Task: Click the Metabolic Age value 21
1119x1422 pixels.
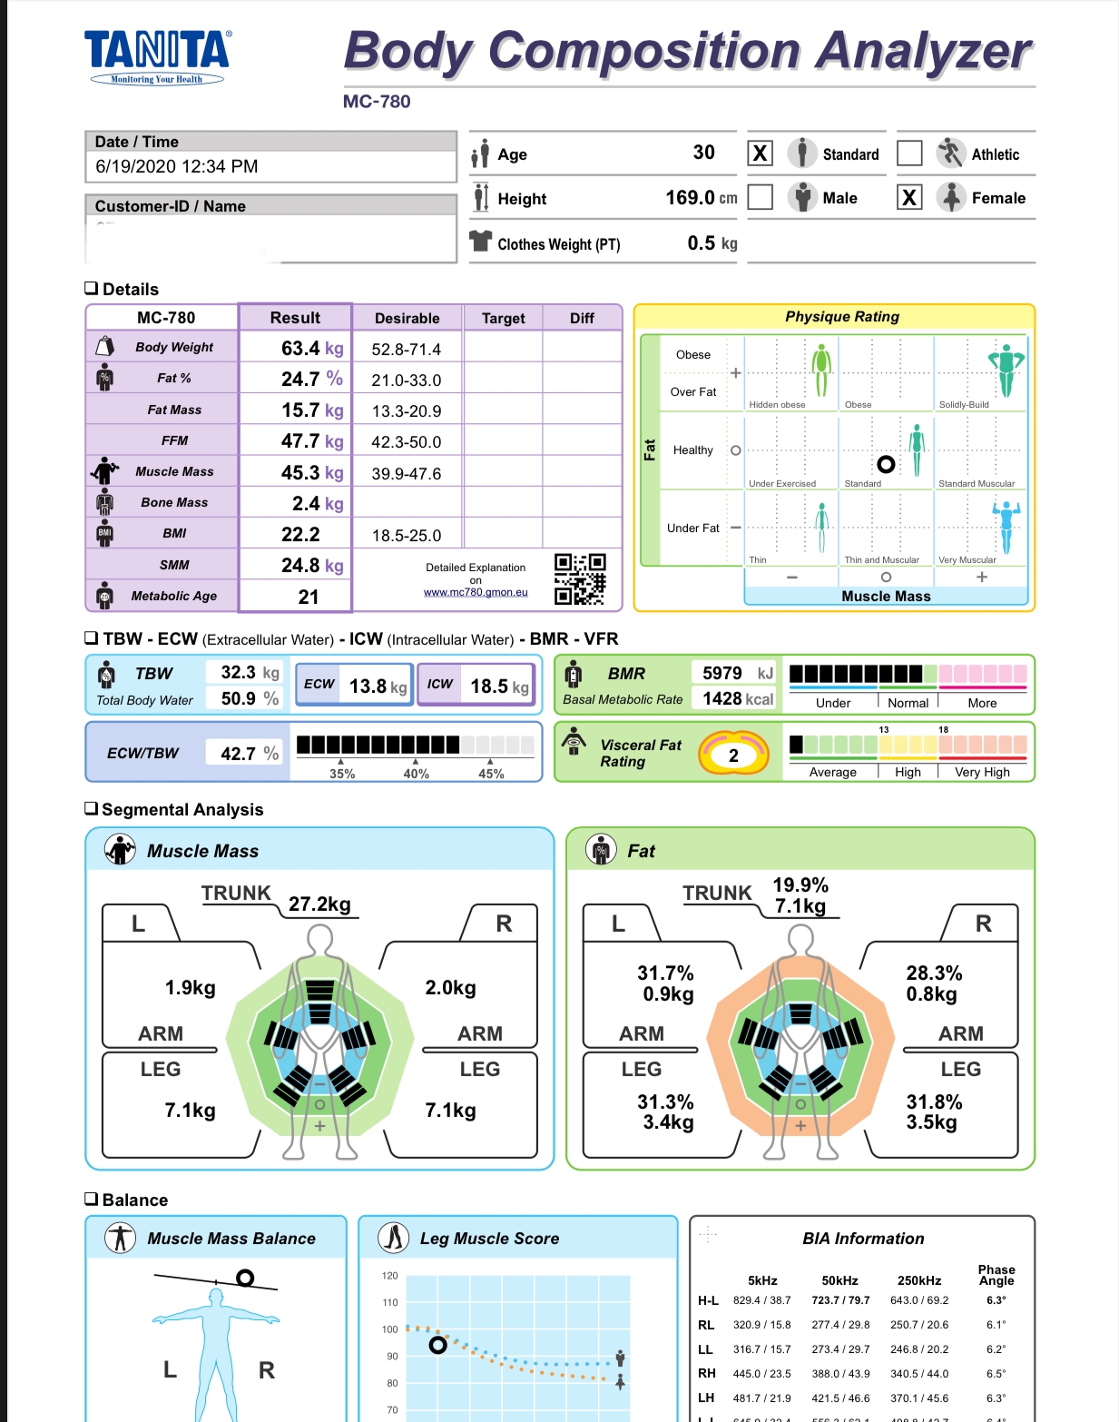Action: pyautogui.click(x=309, y=597)
